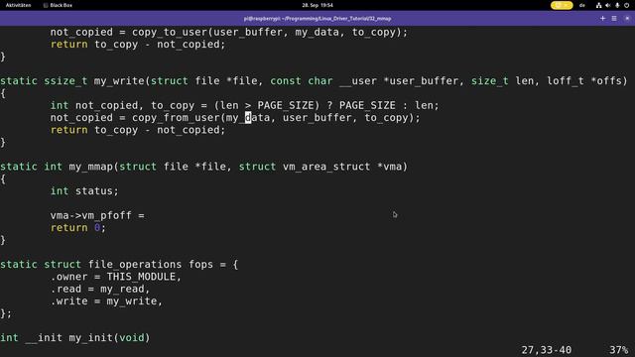Image resolution: width=635 pixels, height=357 pixels.
Task: Click 'size_t' type in my_write signature
Action: tap(489, 81)
